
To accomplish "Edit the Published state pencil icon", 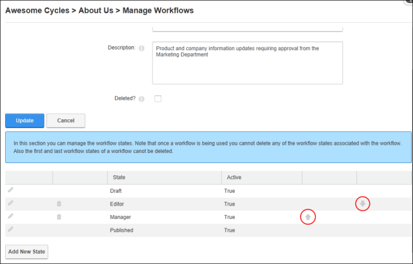I will coord(10,229).
